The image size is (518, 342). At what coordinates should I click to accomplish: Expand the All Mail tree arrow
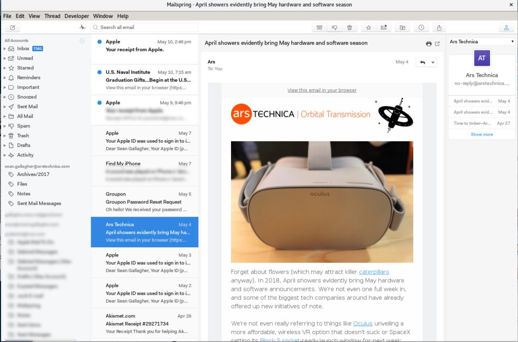tap(5, 116)
